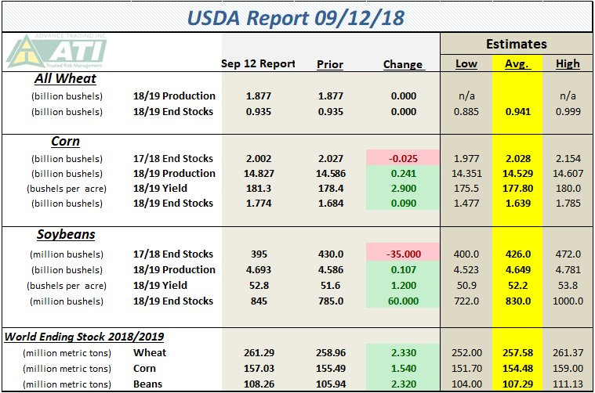
Task: Select the Soybeans section heading
Action: (x=64, y=234)
